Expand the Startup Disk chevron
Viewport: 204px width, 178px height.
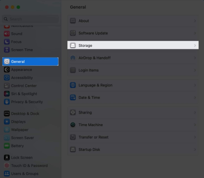195,149
